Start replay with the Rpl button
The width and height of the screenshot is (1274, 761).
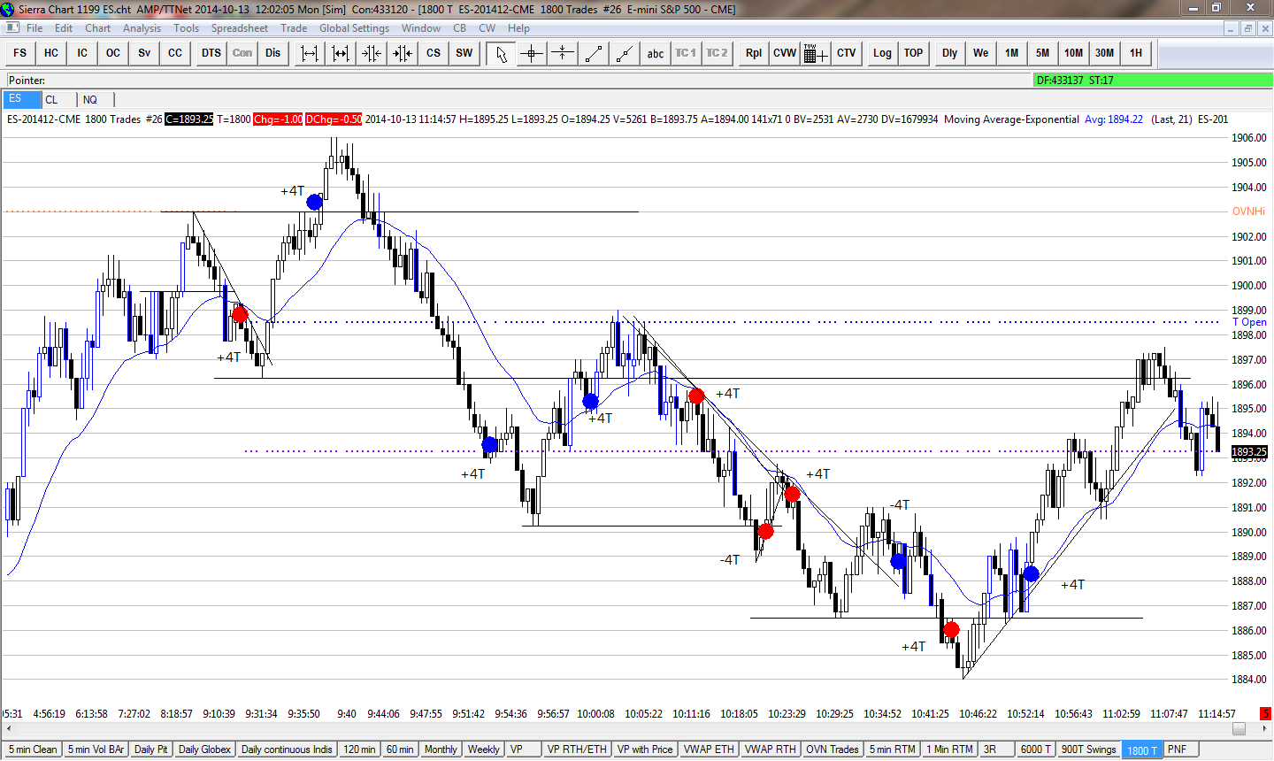pyautogui.click(x=754, y=53)
